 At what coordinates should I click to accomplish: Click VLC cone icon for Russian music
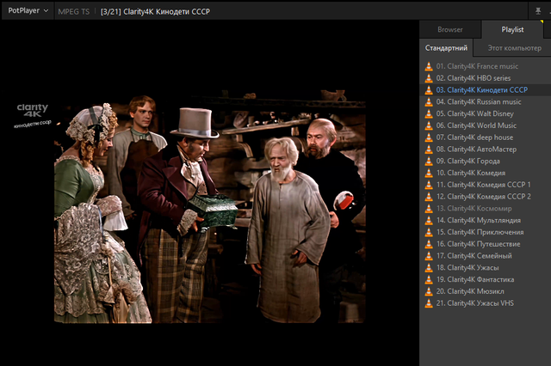pyautogui.click(x=429, y=102)
